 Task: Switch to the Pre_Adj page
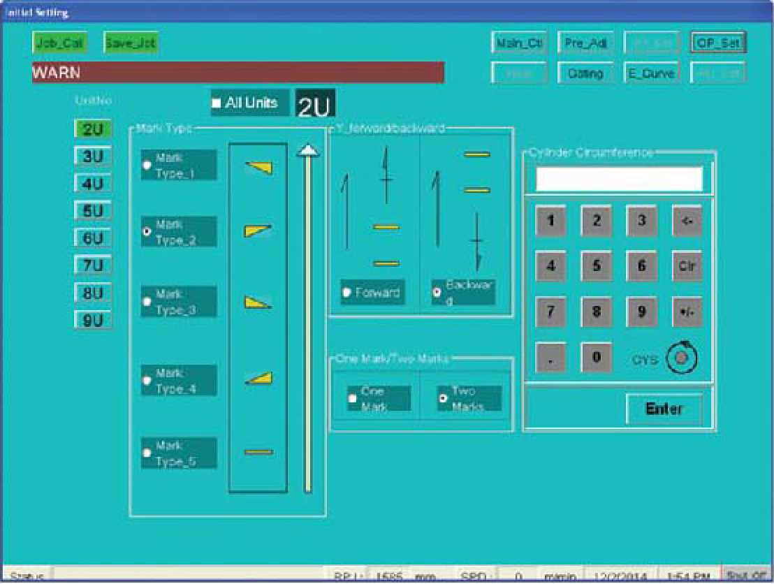pyautogui.click(x=585, y=43)
